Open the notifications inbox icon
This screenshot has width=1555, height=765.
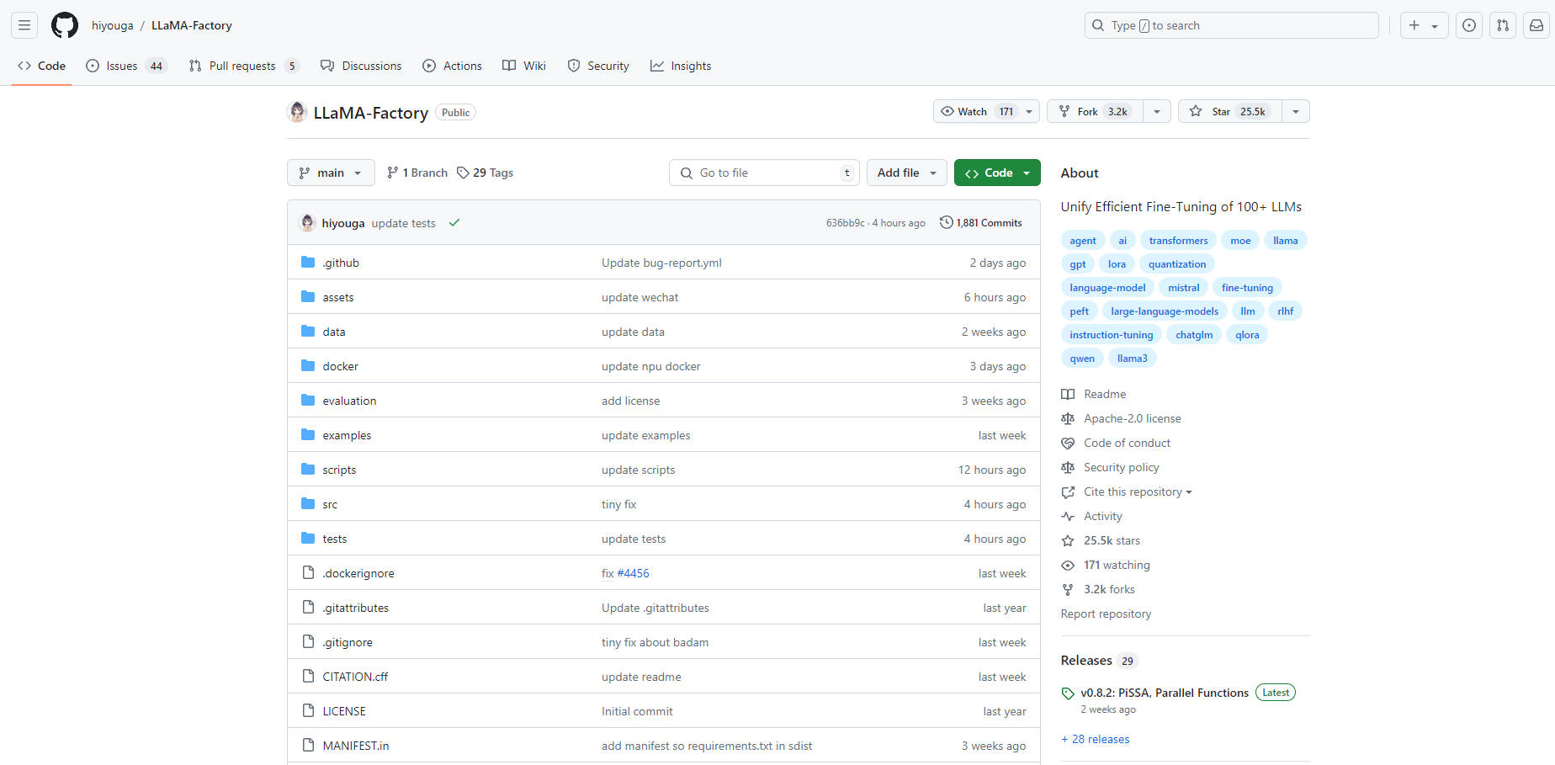tap(1536, 25)
